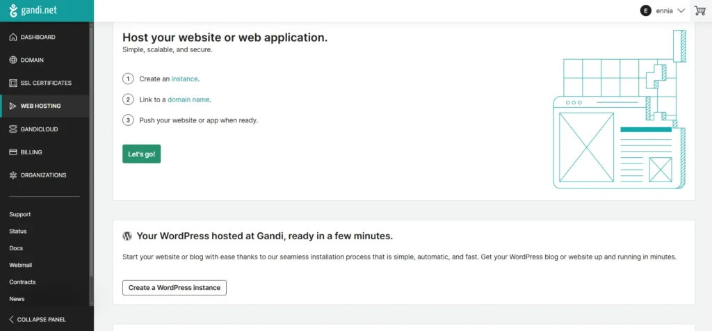
Task: Click the WordPress hosted at Gandi heading
Action: click(265, 236)
